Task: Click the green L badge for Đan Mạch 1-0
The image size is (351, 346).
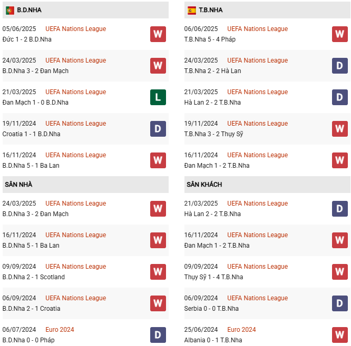Action: click(158, 97)
